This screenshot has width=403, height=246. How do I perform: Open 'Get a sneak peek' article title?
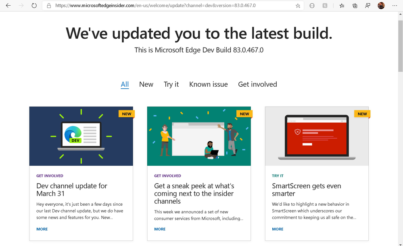point(194,194)
